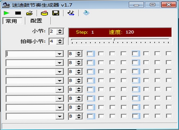Click the blue arrows toolbar icon
Image resolution: width=179 pixels, height=130 pixels.
pyautogui.click(x=86, y=13)
